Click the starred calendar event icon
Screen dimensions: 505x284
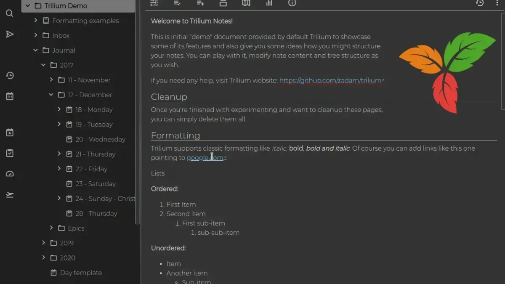(10, 133)
